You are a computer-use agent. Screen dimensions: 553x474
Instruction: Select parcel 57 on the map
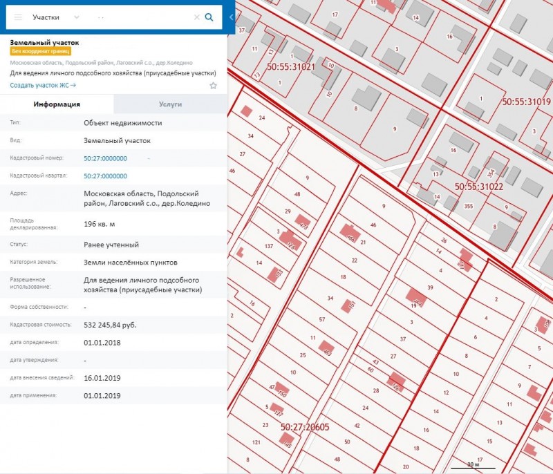pos(322,320)
